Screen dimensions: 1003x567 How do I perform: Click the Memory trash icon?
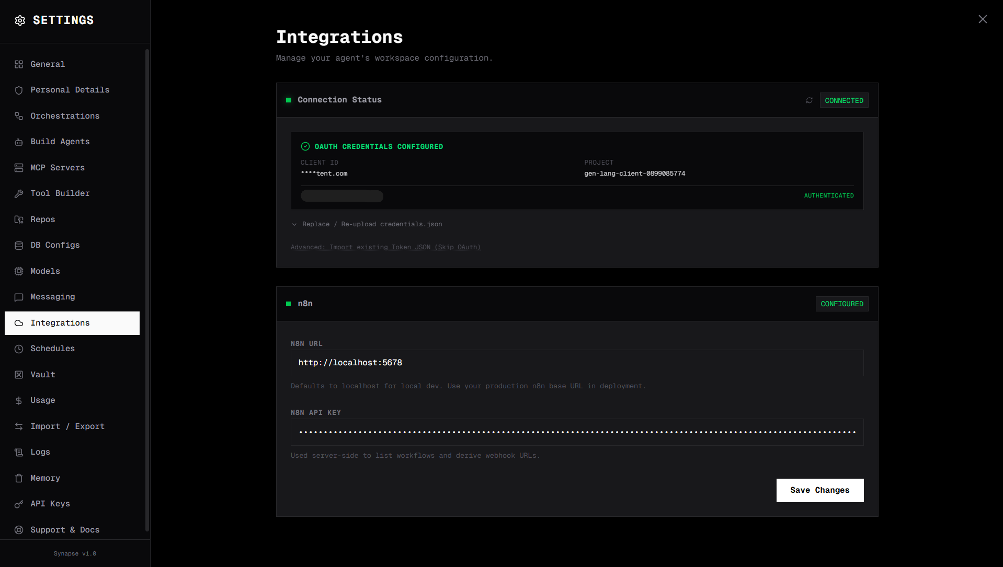coord(19,478)
